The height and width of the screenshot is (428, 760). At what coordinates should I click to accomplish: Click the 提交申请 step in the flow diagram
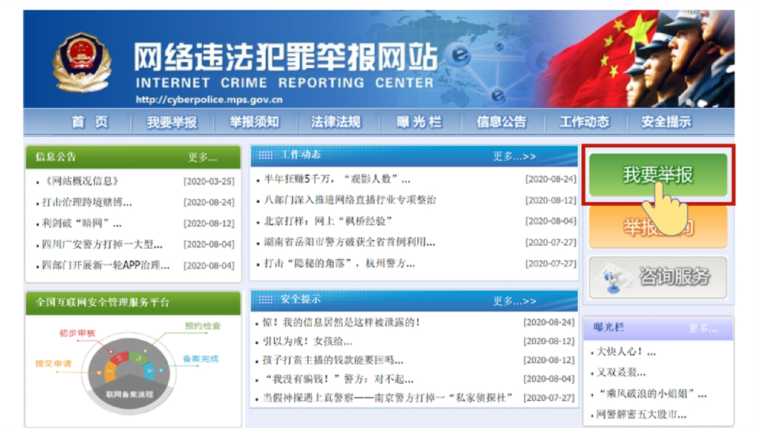(x=53, y=364)
